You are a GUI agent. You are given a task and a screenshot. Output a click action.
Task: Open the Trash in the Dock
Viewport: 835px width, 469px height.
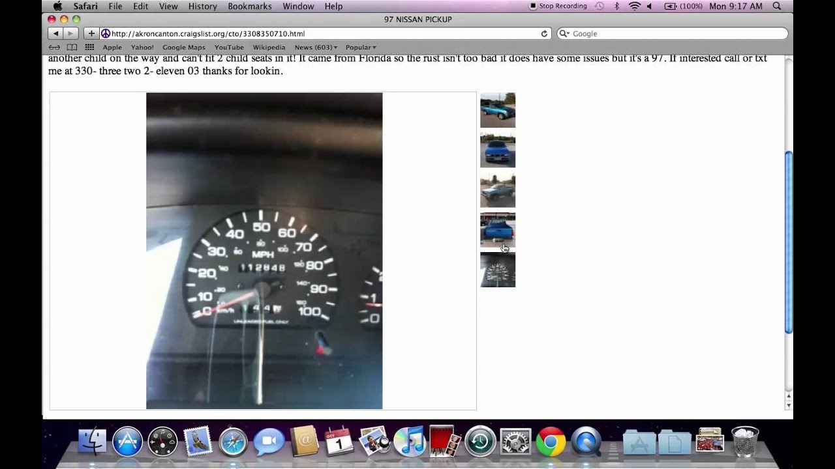[x=745, y=442]
